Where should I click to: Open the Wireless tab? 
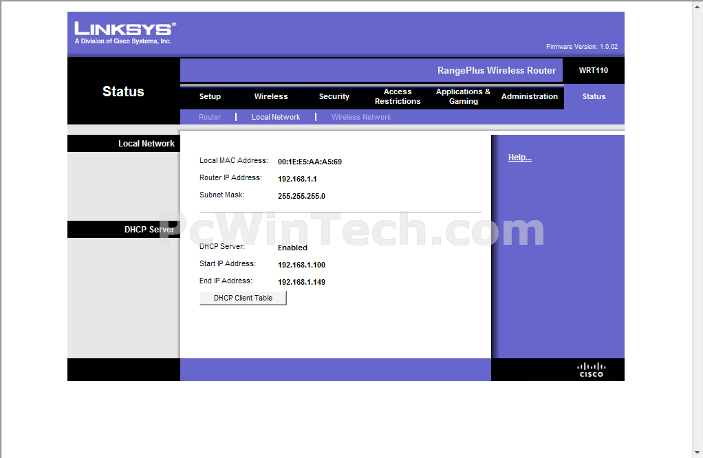point(271,96)
